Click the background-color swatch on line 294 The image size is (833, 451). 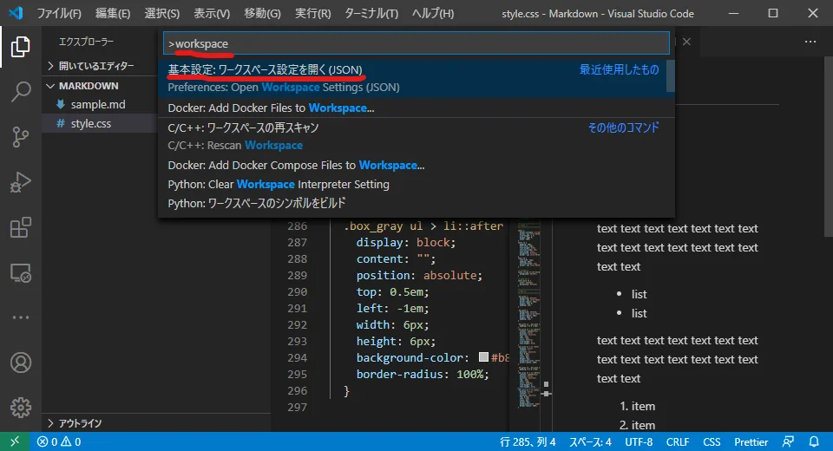point(483,357)
